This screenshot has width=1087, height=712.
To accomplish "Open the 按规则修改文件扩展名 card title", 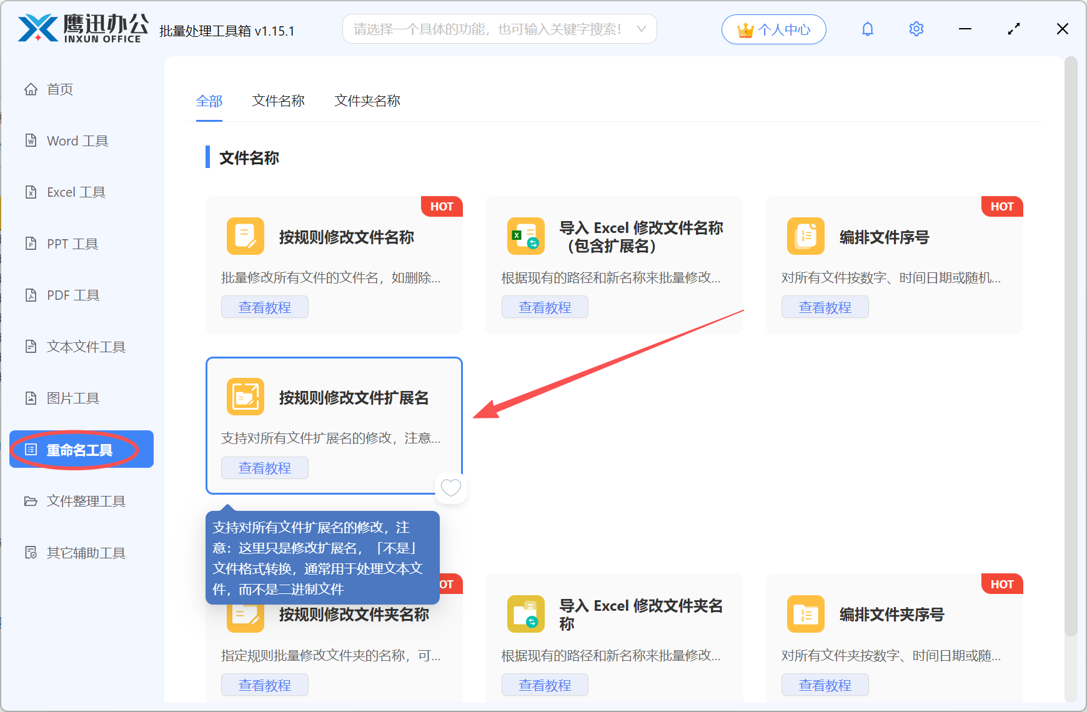I will click(x=354, y=398).
